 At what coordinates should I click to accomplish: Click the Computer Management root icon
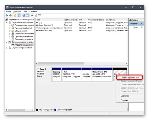coord(7,20)
